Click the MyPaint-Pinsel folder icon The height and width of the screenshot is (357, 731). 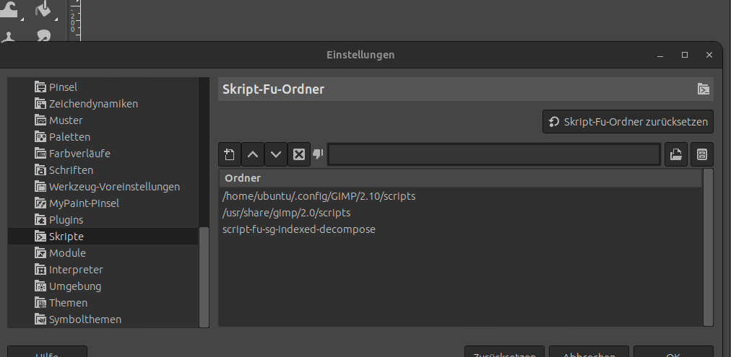pos(40,203)
